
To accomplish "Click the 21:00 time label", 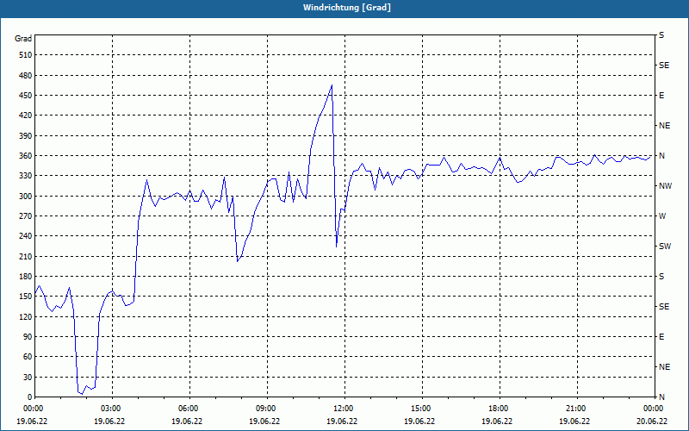I will click(574, 409).
